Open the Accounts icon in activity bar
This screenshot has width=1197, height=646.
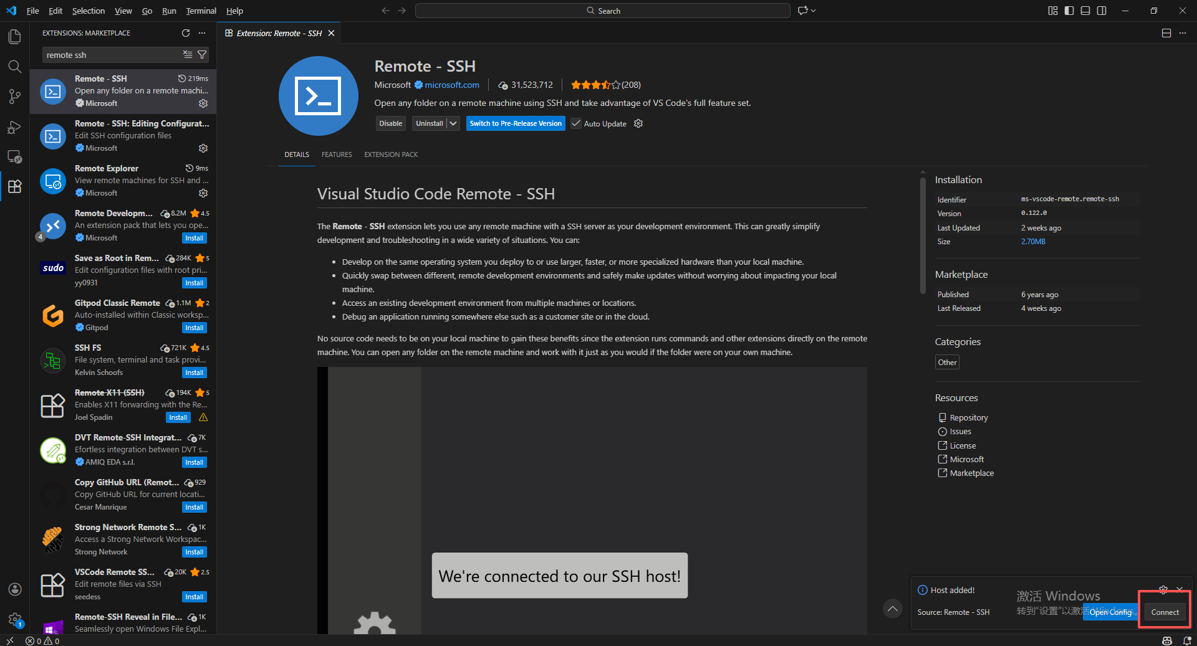click(x=15, y=589)
